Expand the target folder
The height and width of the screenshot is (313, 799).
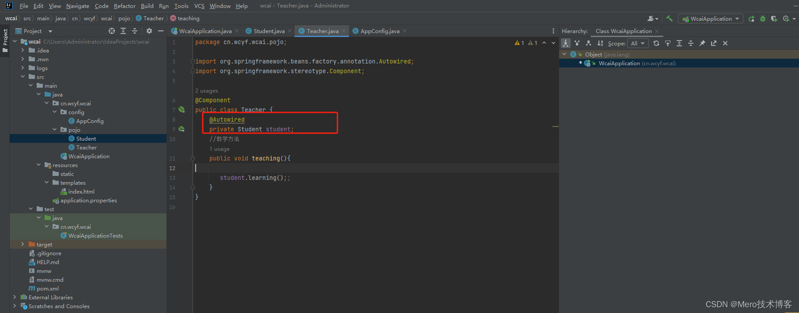click(x=23, y=244)
